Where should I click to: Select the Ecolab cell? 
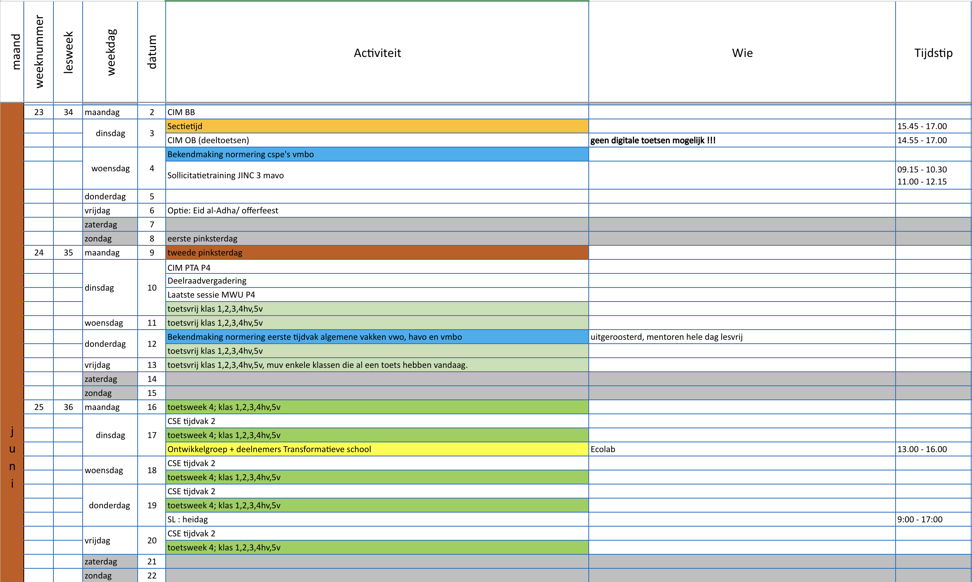[x=742, y=449]
